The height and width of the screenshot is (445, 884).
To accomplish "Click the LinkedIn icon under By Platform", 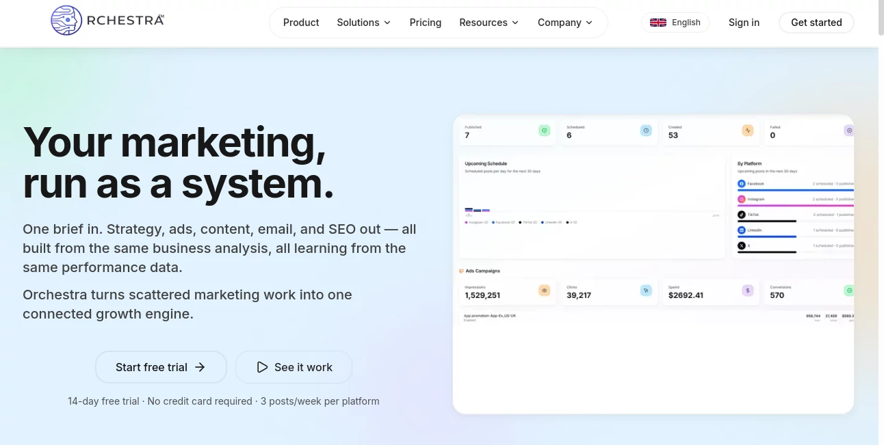I will pyautogui.click(x=741, y=230).
